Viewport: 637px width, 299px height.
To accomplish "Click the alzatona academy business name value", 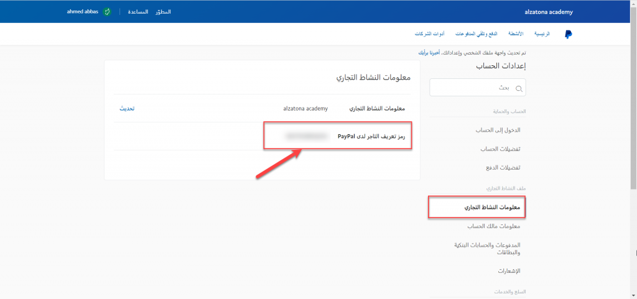I will pyautogui.click(x=305, y=108).
